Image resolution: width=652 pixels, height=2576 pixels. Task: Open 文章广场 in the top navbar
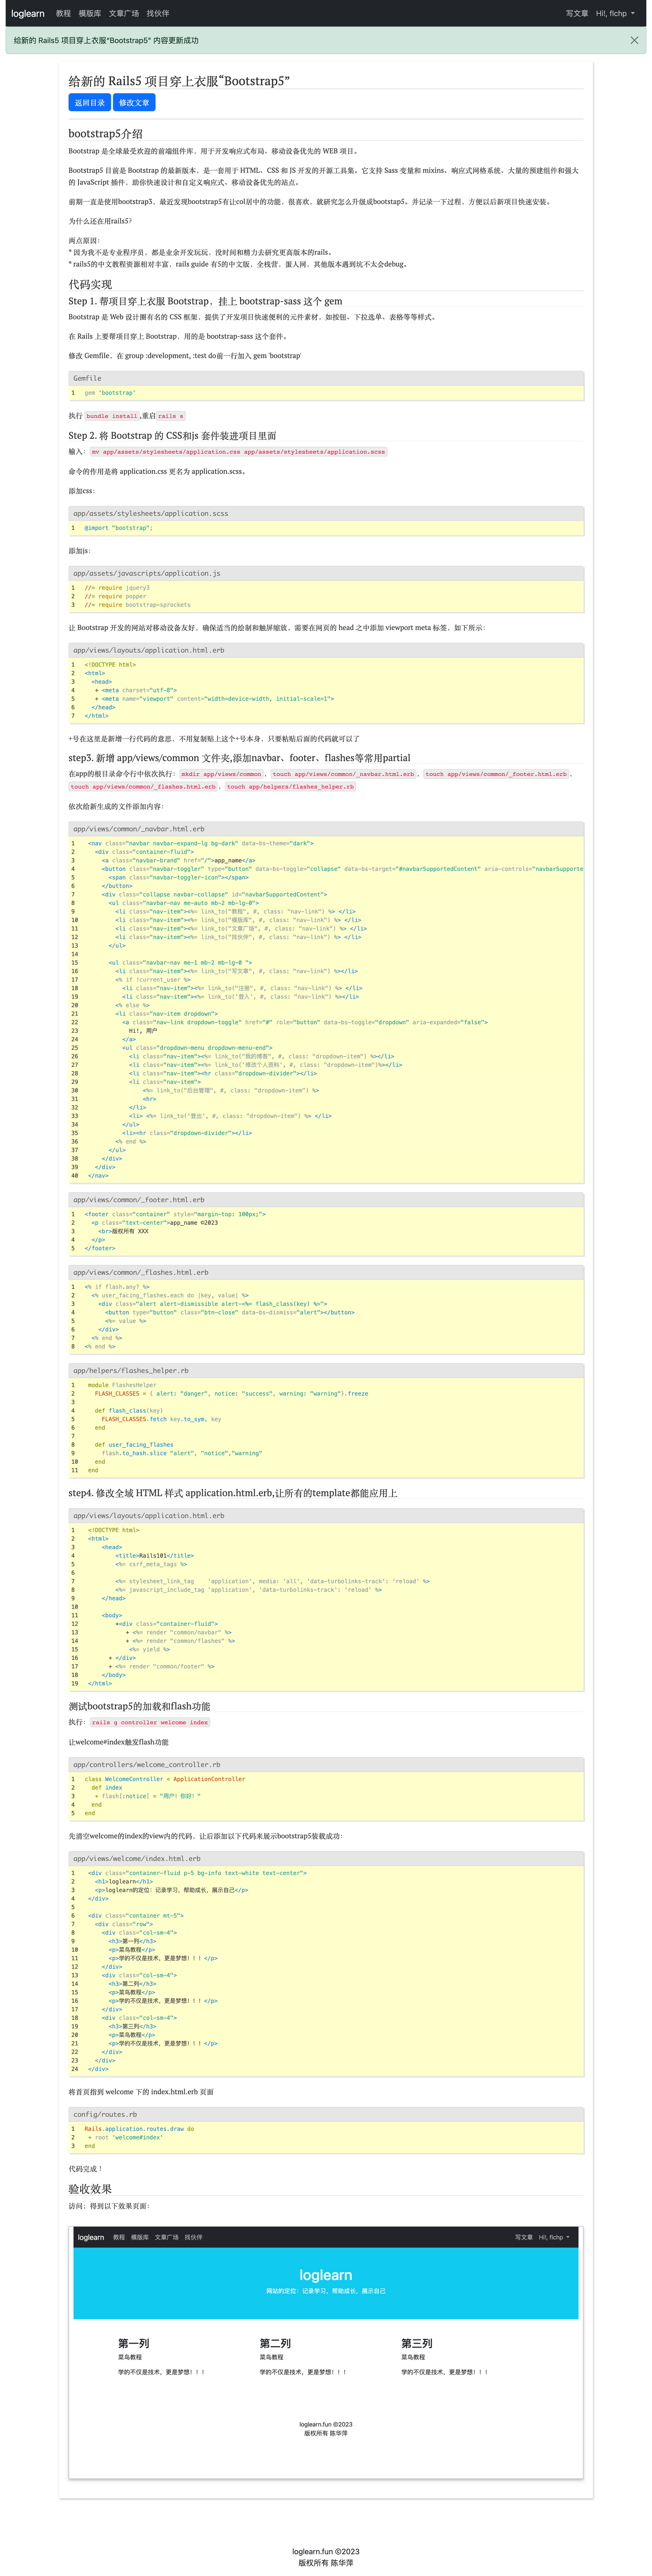click(124, 13)
